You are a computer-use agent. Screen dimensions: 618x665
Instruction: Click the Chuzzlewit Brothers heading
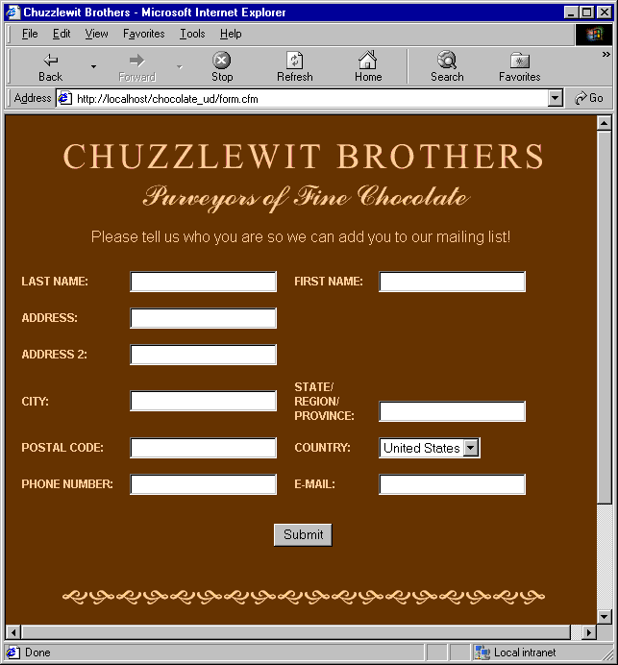[304, 156]
